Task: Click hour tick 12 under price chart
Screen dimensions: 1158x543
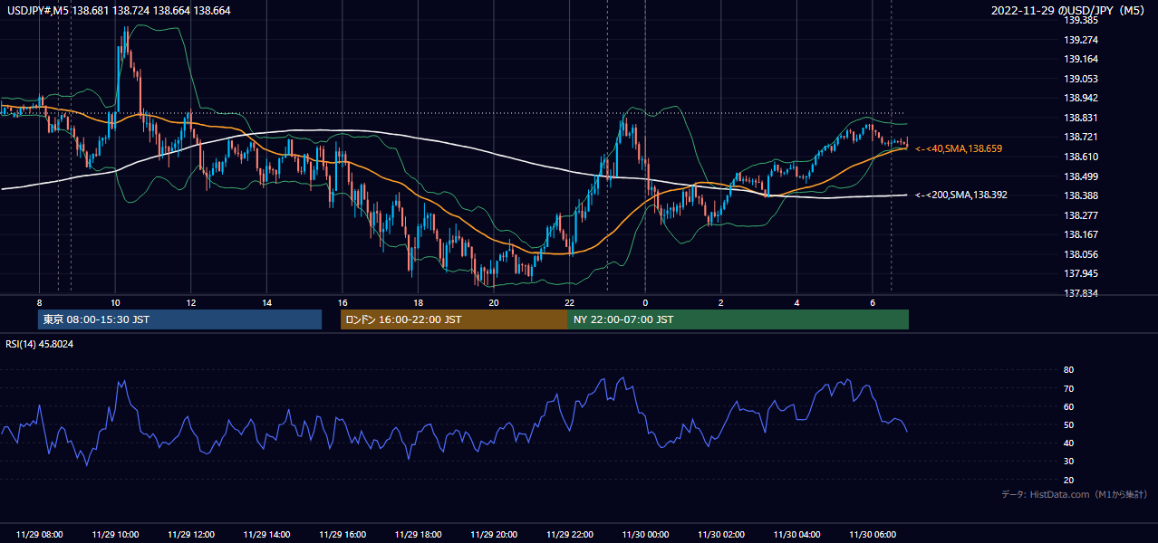Action: [x=190, y=302]
